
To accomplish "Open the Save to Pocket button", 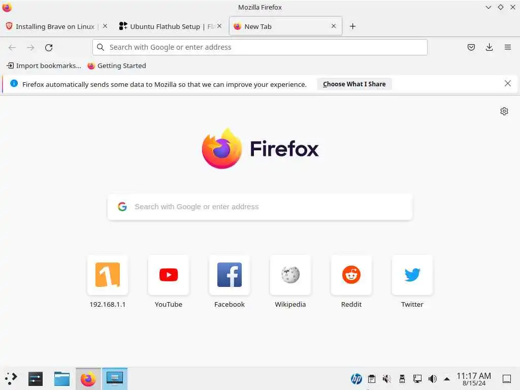I will tap(471, 47).
